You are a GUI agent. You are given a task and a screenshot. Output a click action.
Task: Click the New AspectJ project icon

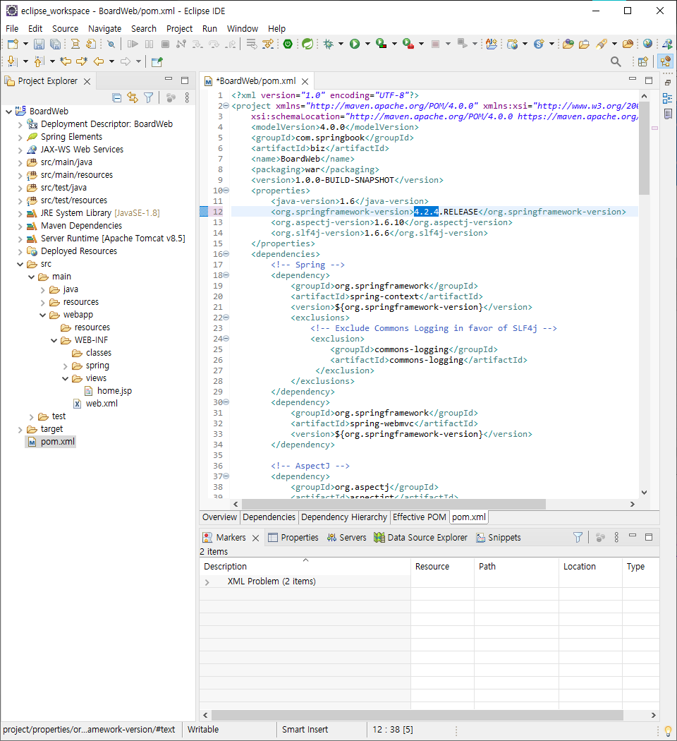click(x=492, y=44)
